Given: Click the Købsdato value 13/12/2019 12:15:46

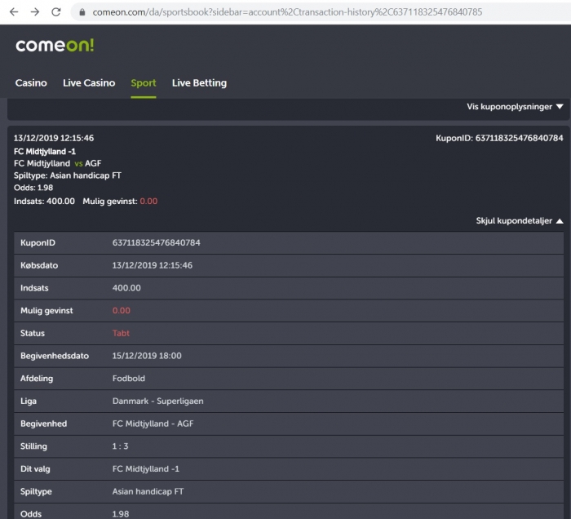Looking at the screenshot, I should (153, 265).
